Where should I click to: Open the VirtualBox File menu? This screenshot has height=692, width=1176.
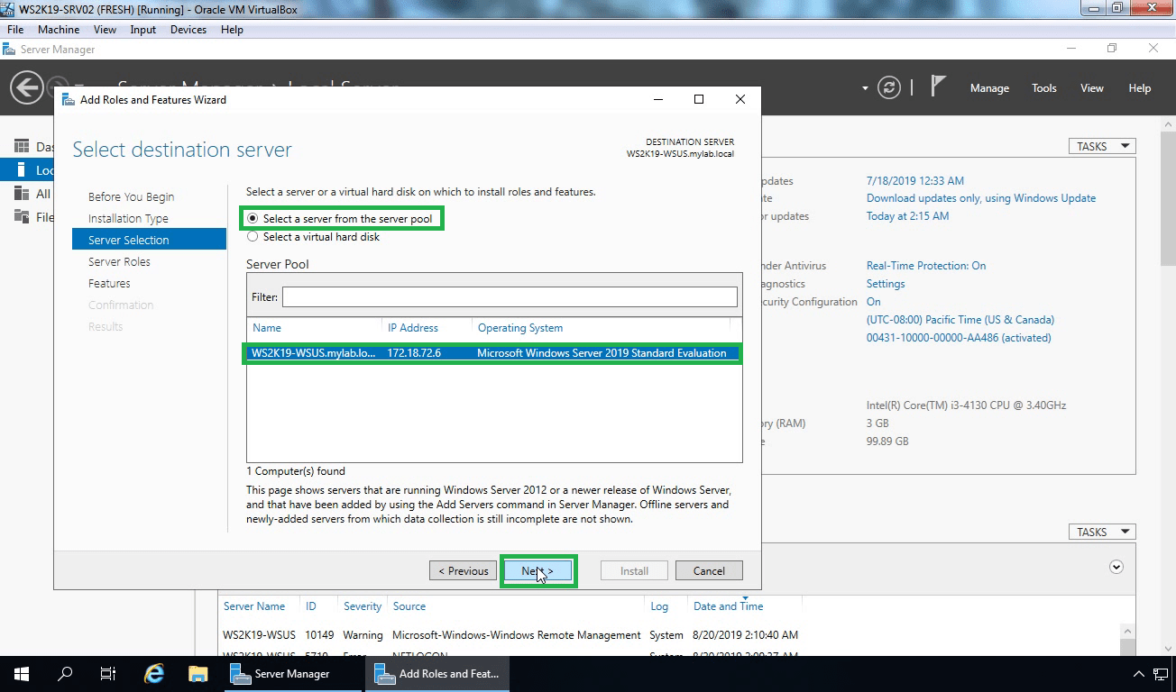click(x=15, y=30)
